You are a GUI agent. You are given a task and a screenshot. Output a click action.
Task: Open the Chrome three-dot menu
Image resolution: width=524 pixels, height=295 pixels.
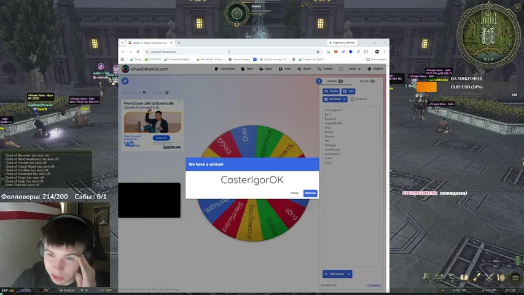point(385,52)
